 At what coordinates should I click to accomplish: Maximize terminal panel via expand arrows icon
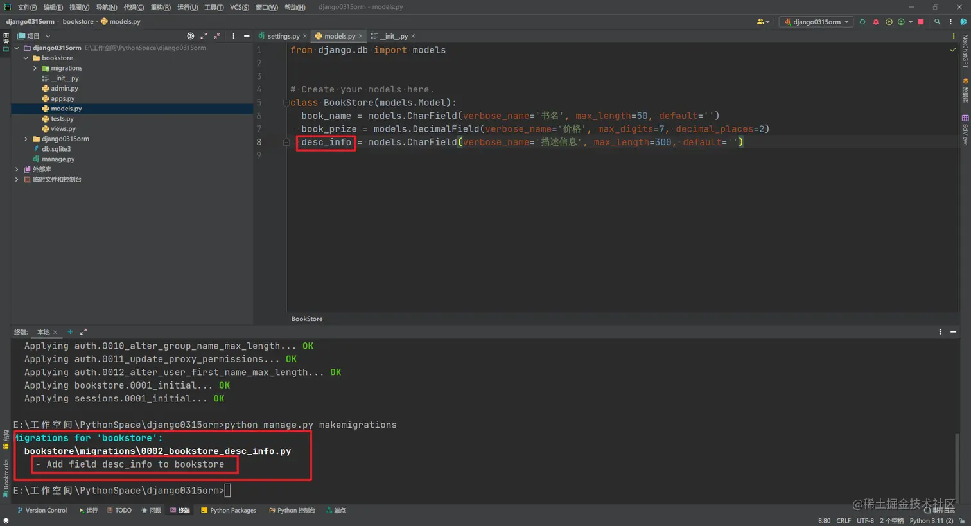(83, 332)
